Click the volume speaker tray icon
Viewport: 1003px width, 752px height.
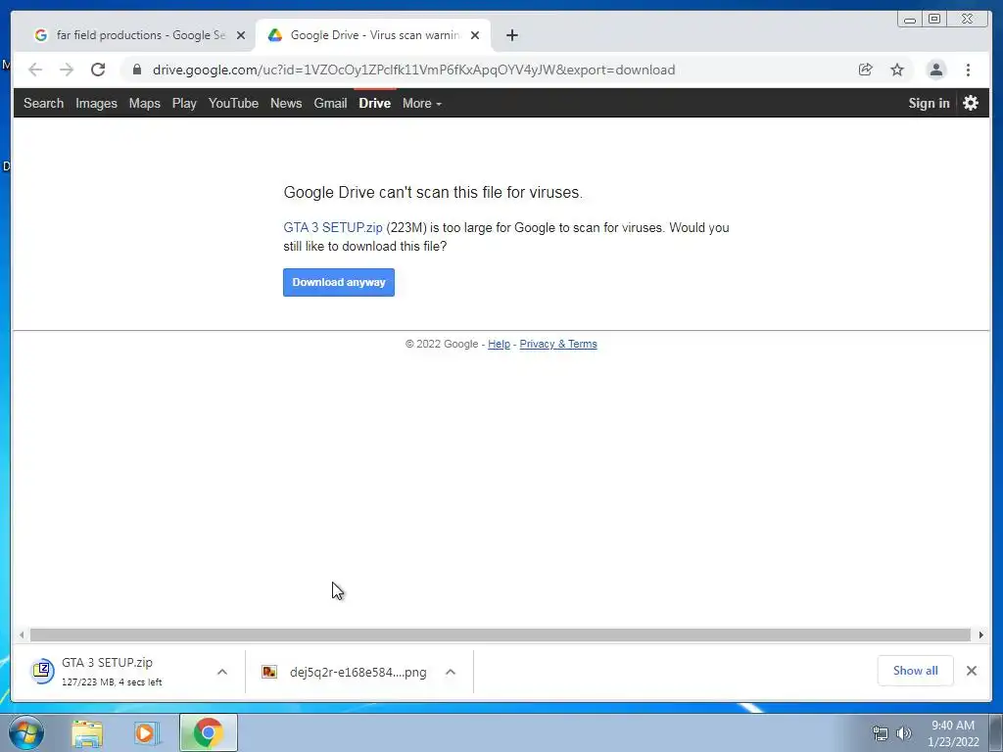pyautogui.click(x=904, y=733)
